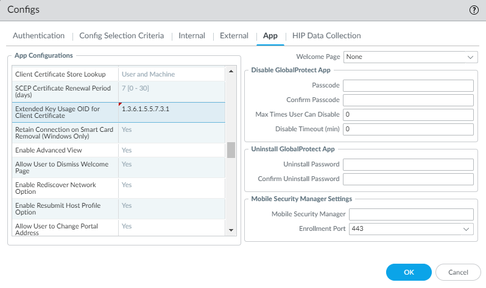The image size is (486, 288).
Task: Open the Config Selection Criteria tab
Action: pyautogui.click(x=121, y=36)
